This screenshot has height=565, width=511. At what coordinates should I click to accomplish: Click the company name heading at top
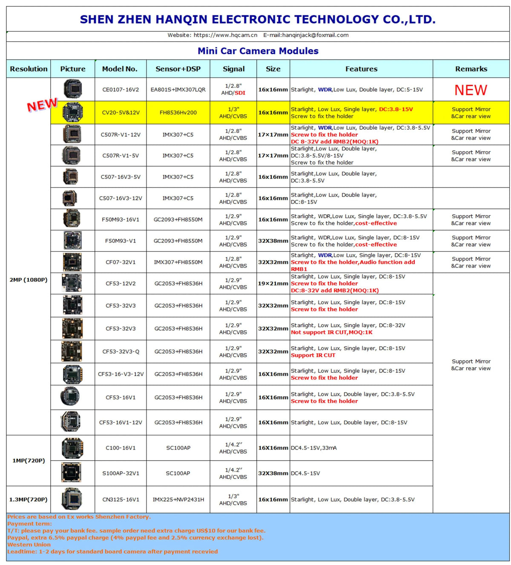point(258,19)
